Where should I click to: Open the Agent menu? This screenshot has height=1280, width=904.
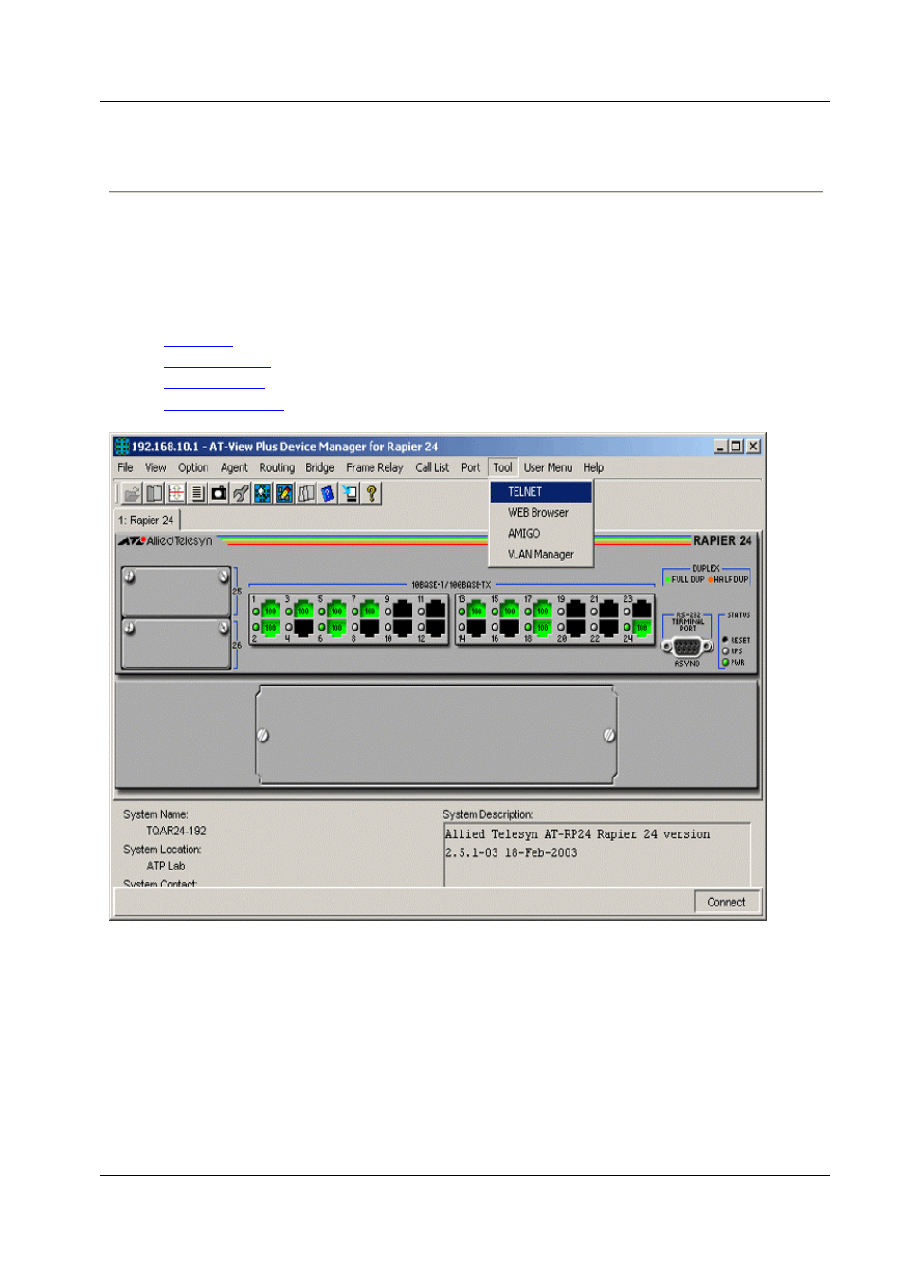click(234, 467)
